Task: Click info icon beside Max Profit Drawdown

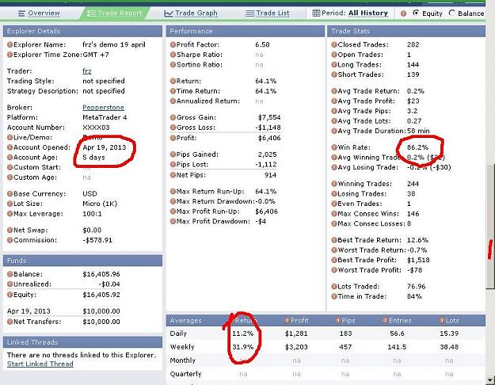Action: 173,221
